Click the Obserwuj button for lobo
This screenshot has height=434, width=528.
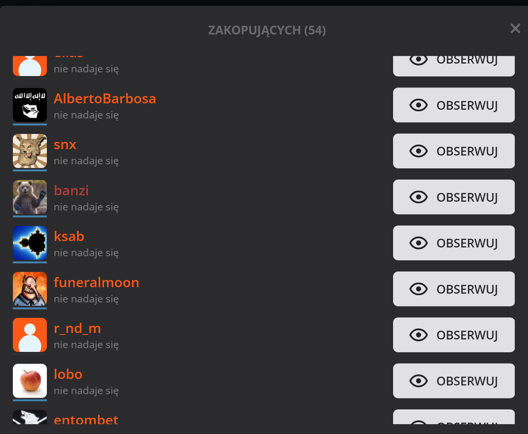click(454, 381)
